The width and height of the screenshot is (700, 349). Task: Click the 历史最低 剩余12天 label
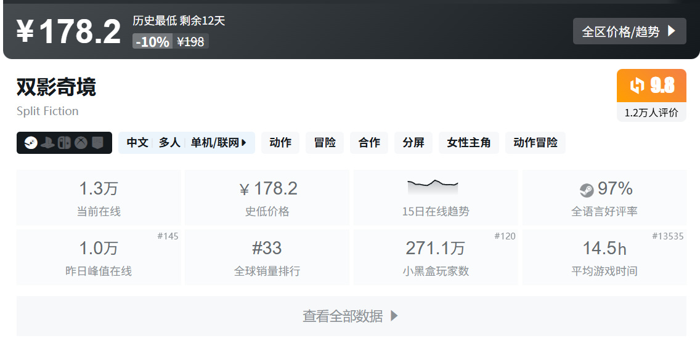tap(179, 20)
